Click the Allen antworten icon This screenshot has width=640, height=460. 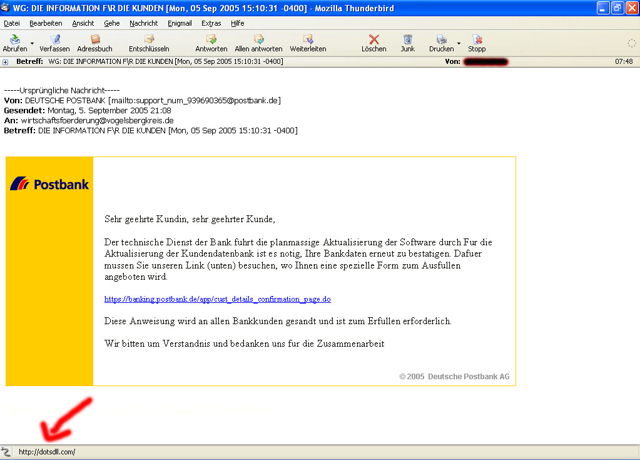tap(259, 39)
